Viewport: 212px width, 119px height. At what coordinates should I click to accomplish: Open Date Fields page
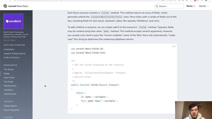9,78
